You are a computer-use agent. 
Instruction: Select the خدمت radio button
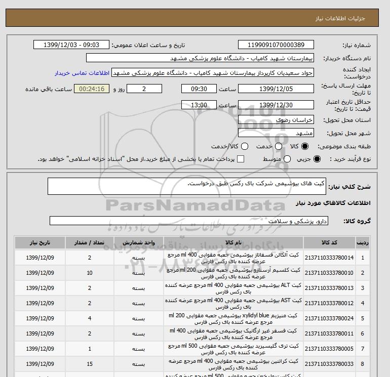(x=279, y=146)
